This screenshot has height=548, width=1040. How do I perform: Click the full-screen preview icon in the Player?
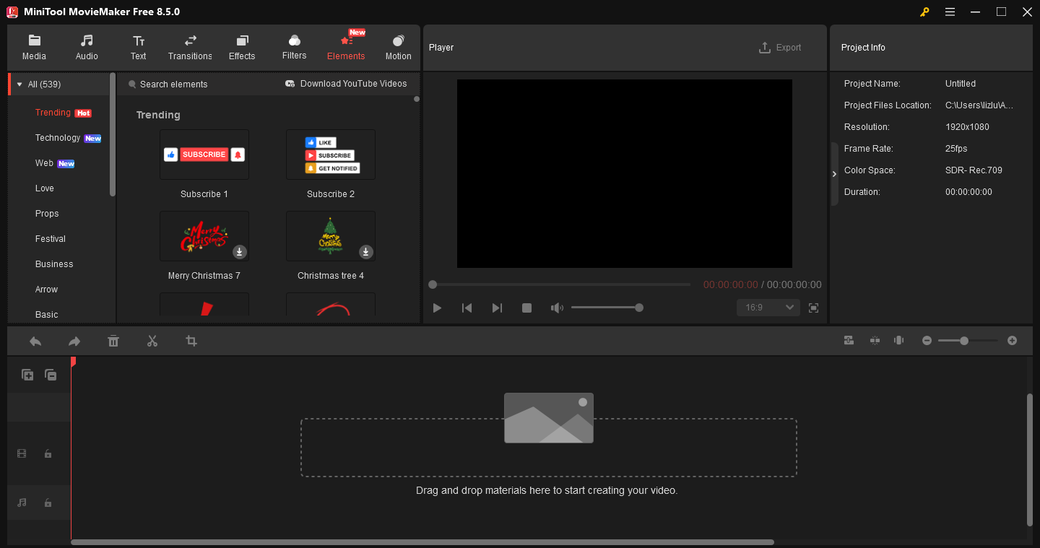813,307
